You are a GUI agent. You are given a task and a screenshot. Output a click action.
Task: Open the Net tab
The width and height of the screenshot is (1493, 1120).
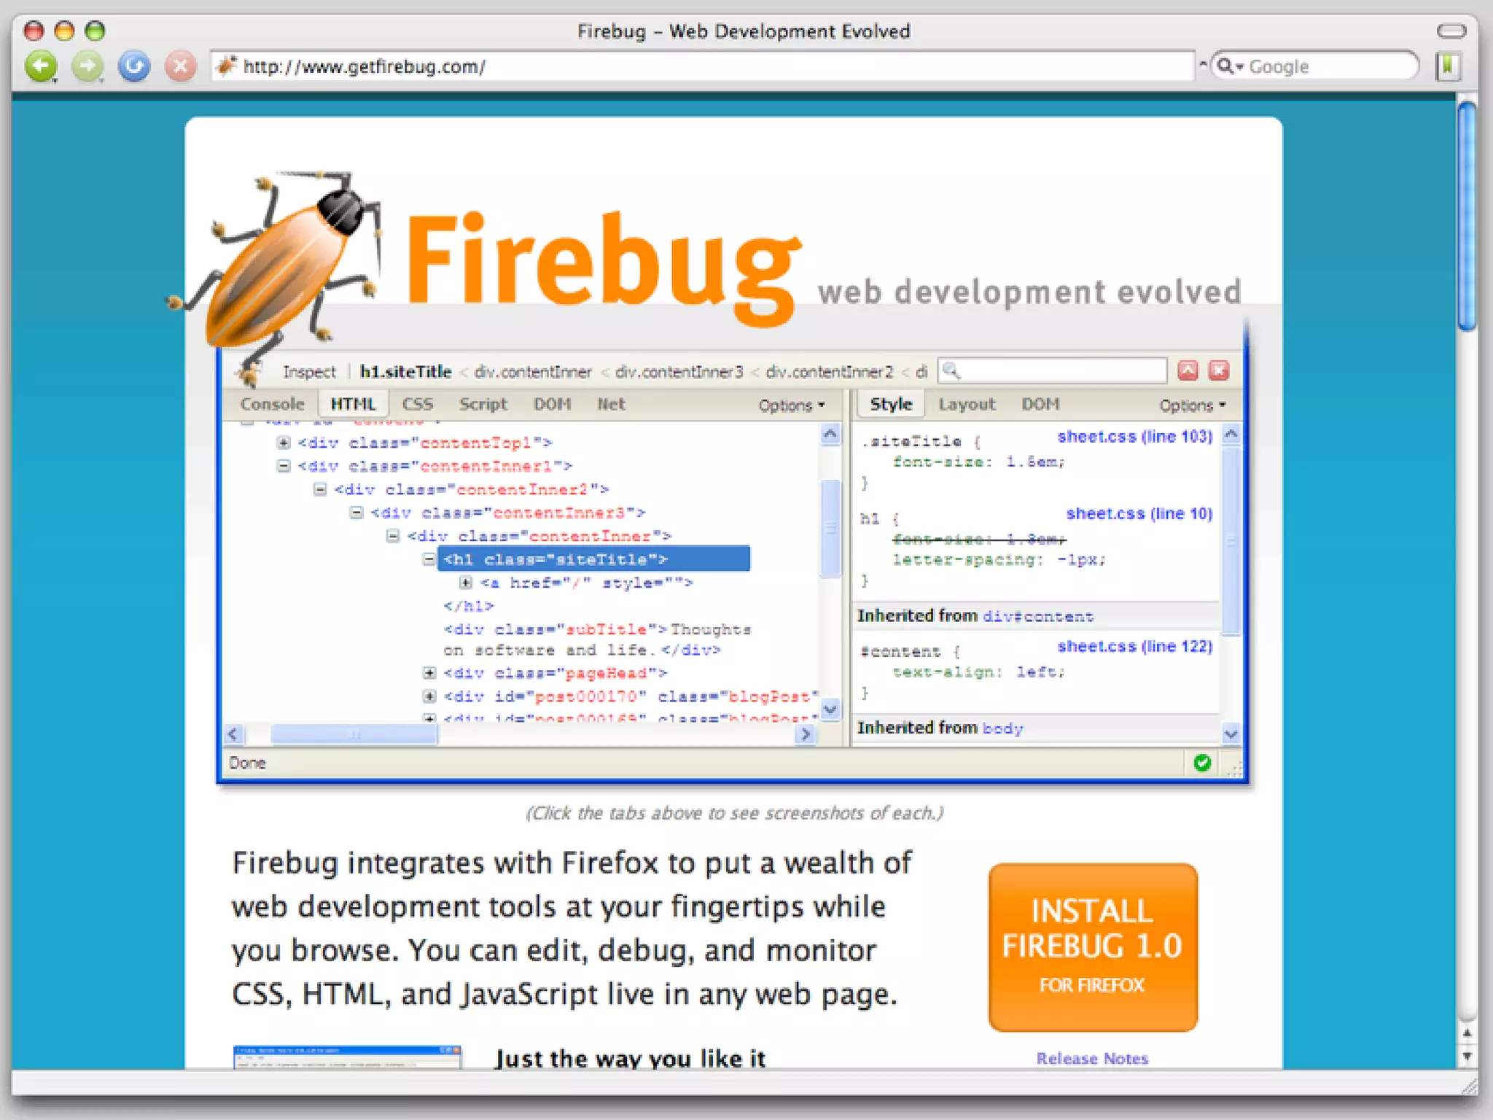tap(611, 404)
